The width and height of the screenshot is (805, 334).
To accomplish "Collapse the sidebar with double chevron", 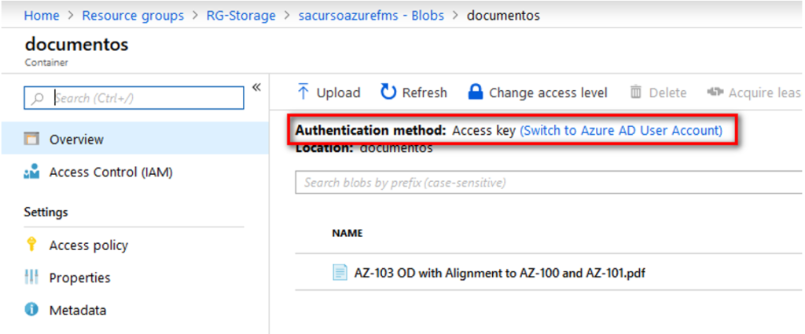I will pyautogui.click(x=257, y=88).
